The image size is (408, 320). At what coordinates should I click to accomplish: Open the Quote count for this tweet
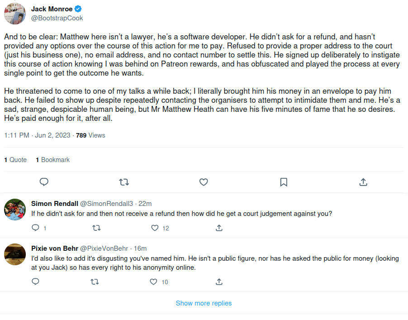[15, 159]
